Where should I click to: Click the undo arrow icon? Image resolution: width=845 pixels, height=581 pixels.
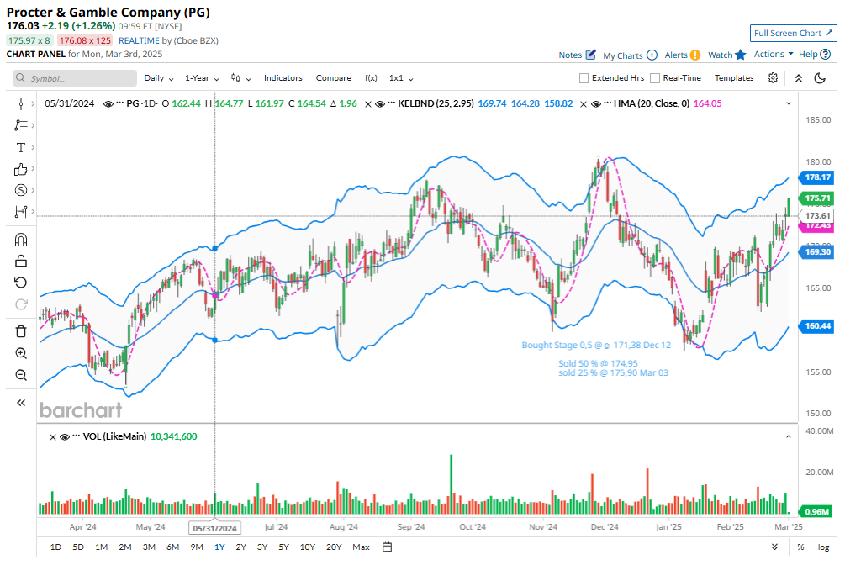[21, 283]
